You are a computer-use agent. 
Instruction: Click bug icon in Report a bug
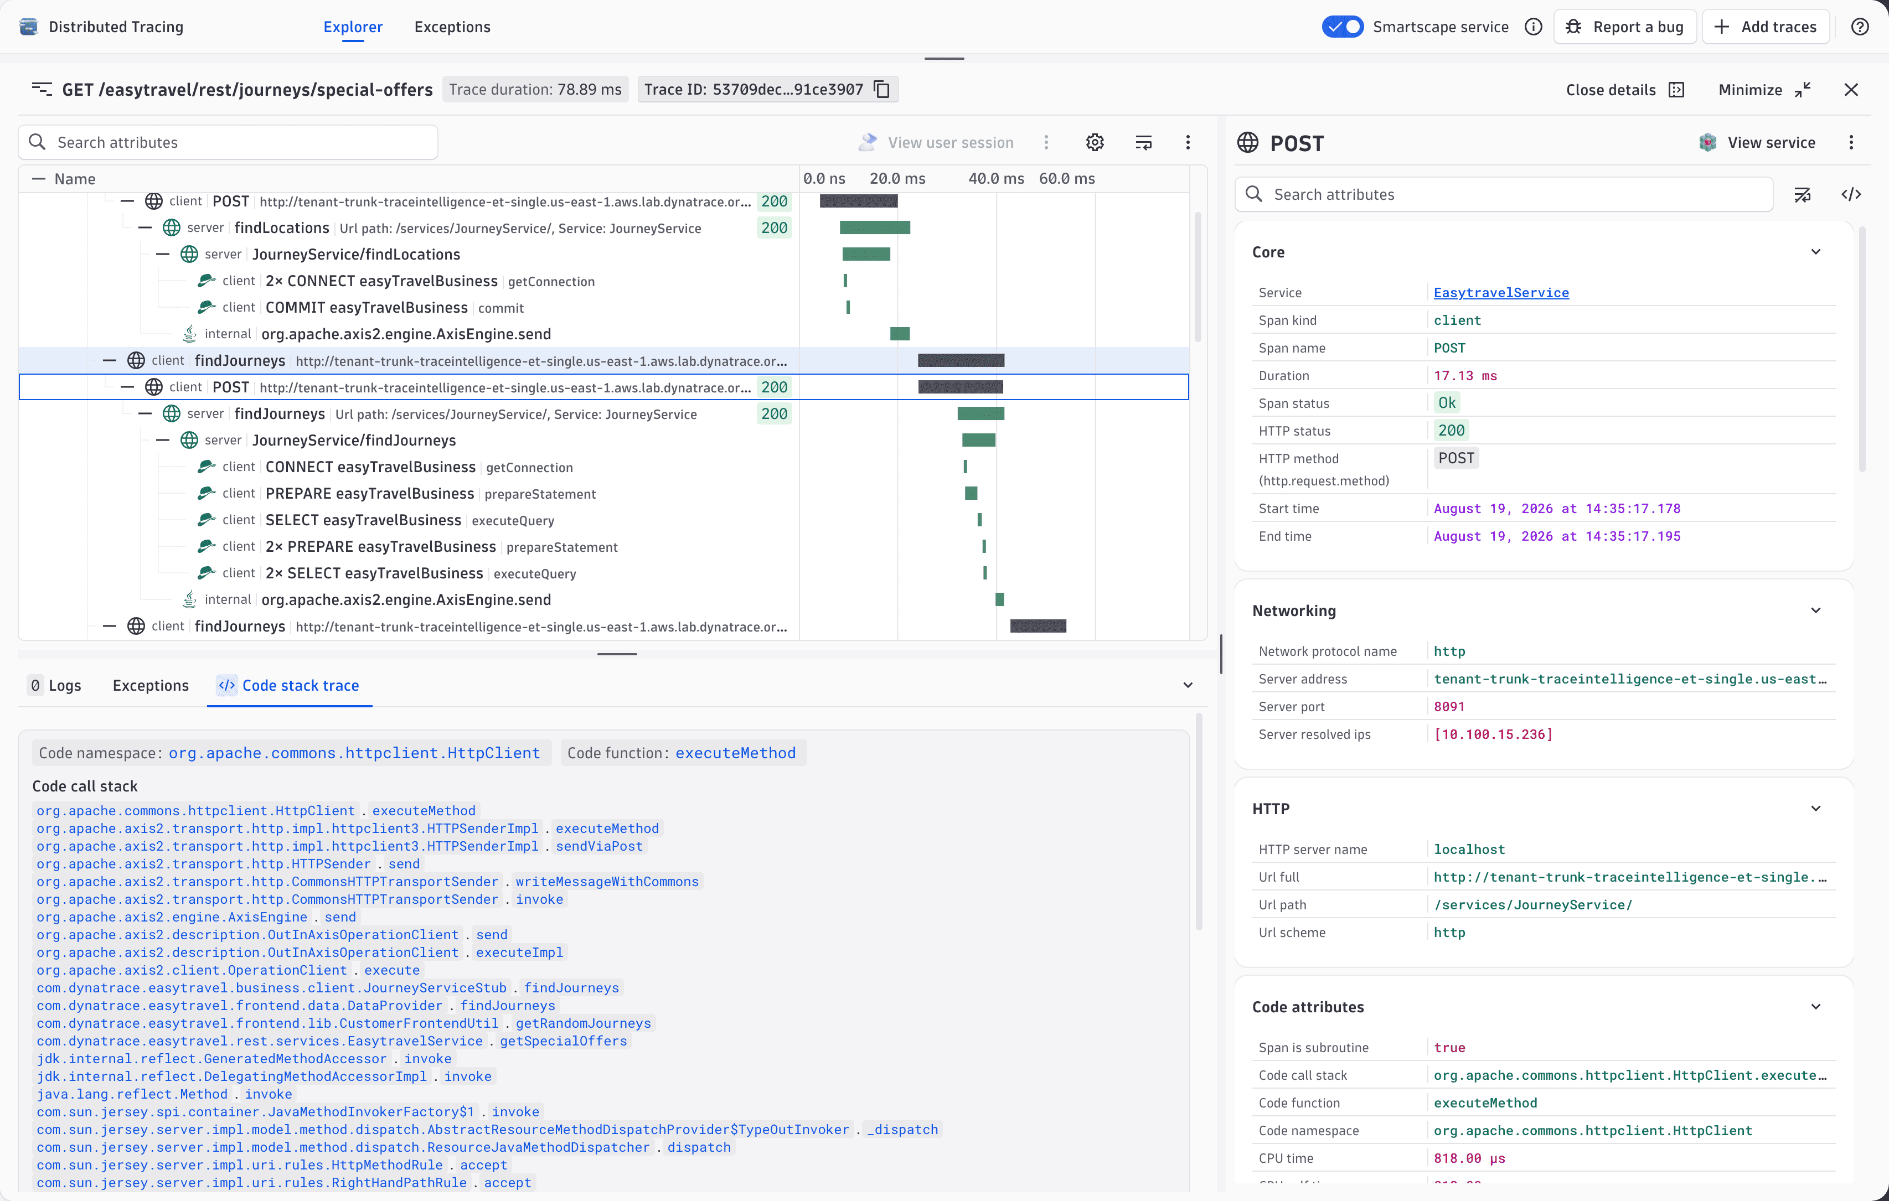coord(1573,27)
